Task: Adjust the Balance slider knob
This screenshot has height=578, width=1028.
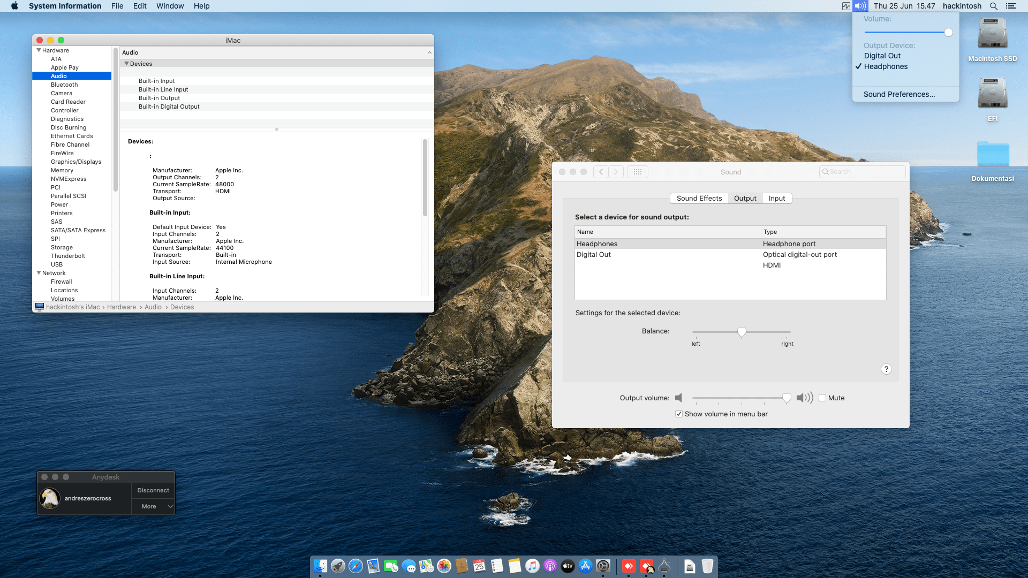Action: click(742, 332)
